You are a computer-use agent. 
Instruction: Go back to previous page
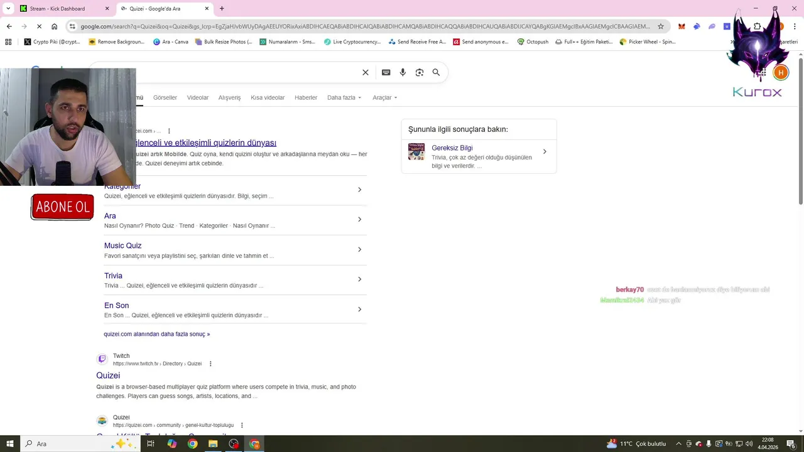click(9, 26)
